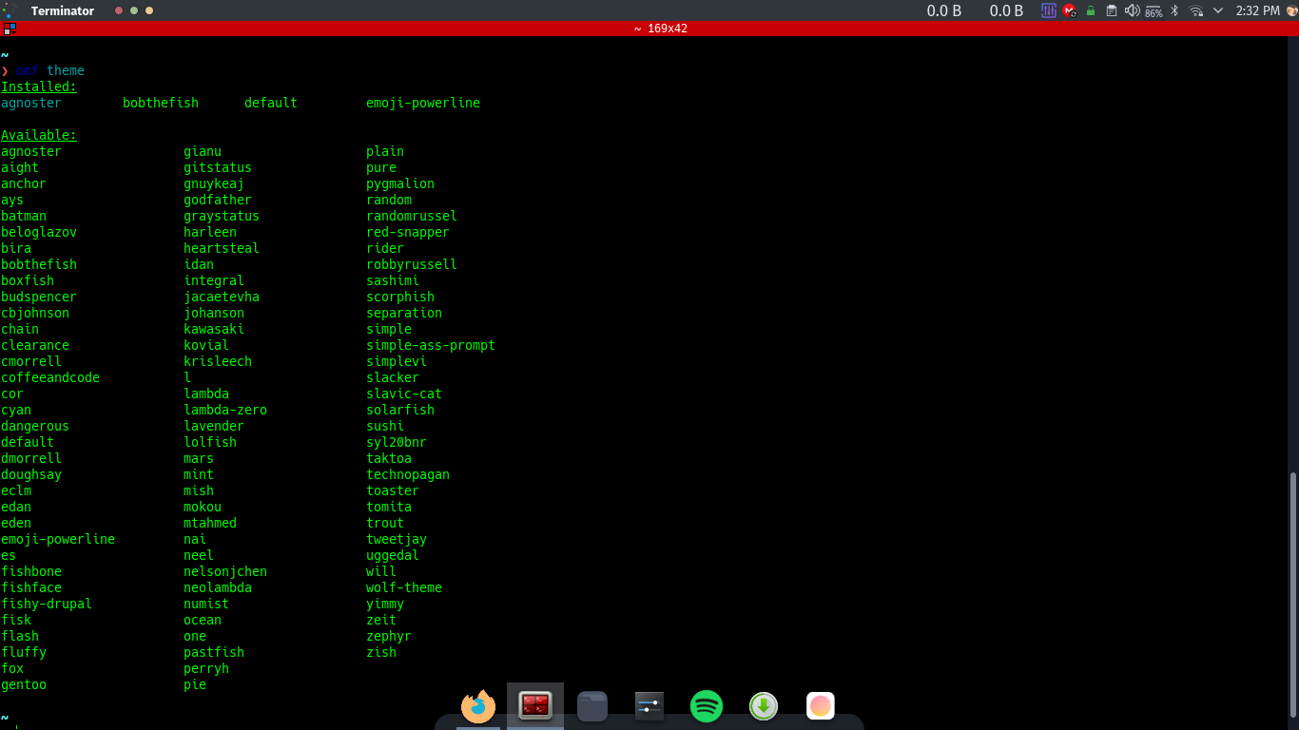Open the battery indicator showing 86%

(x=1154, y=10)
